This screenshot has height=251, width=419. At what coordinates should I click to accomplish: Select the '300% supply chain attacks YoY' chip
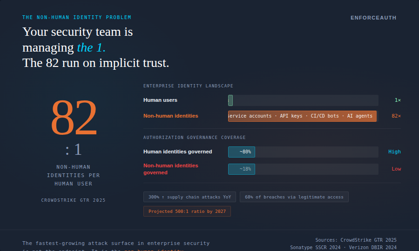[x=189, y=197]
